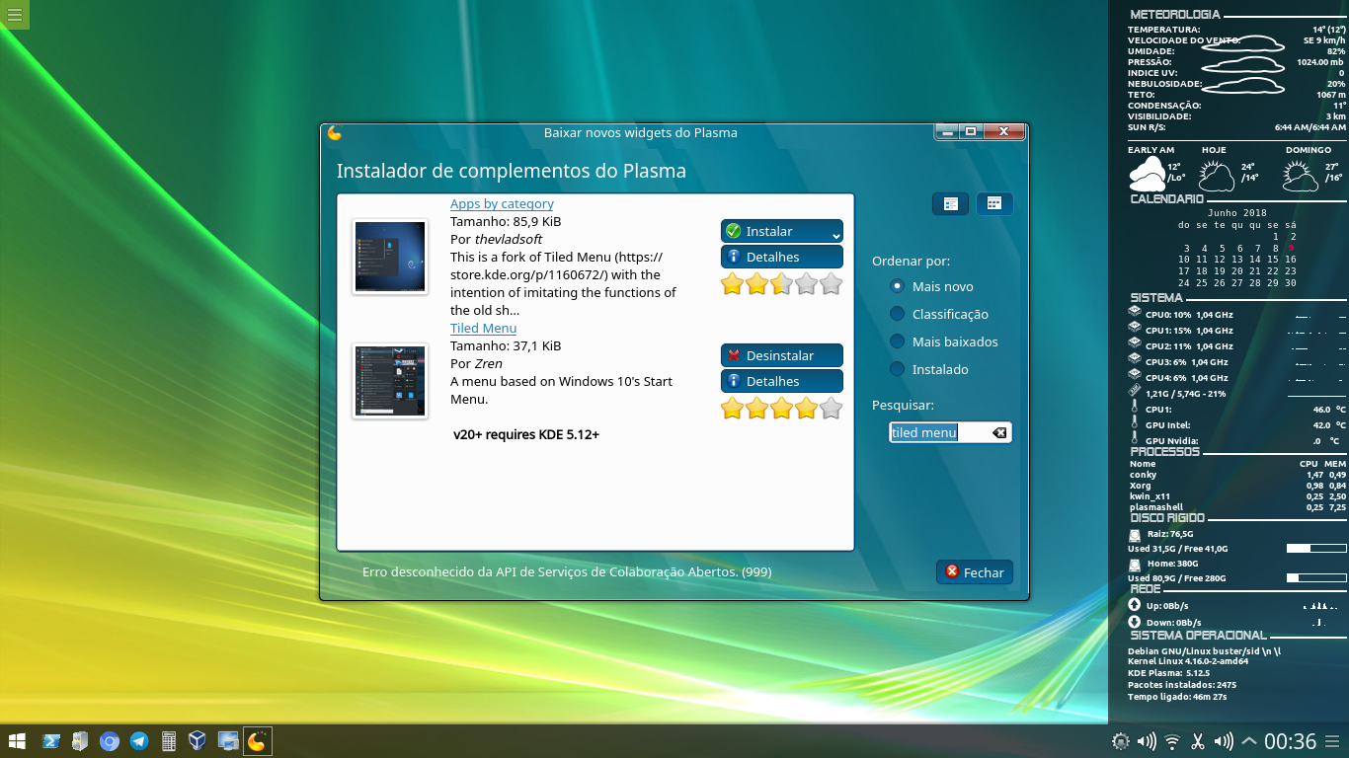Image resolution: width=1349 pixels, height=758 pixels.
Task: Select the Plasma widget installer task in the taskbar
Action: pos(257,740)
